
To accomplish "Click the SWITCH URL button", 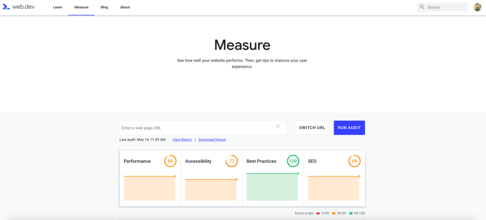I will click(312, 128).
